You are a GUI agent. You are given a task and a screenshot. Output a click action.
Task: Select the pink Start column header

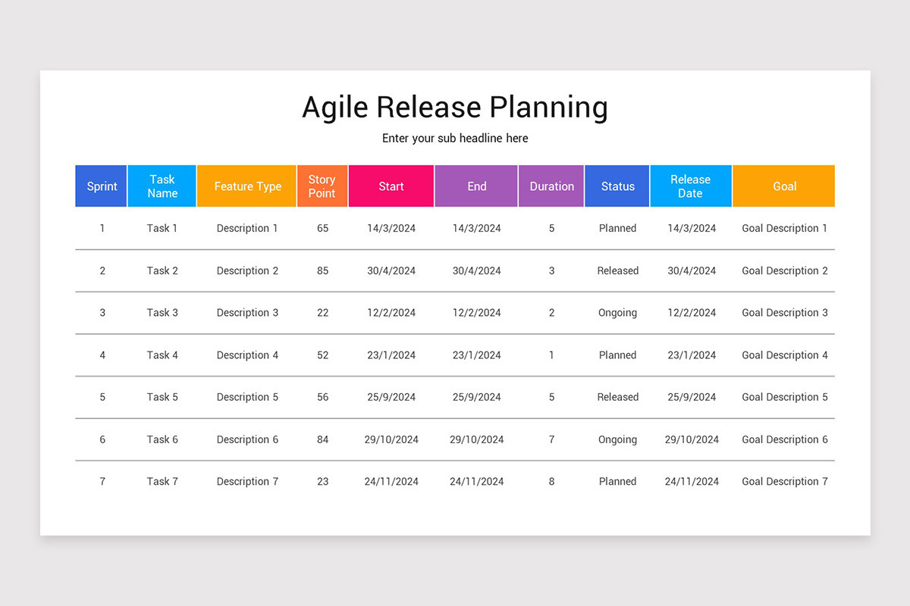coord(391,186)
